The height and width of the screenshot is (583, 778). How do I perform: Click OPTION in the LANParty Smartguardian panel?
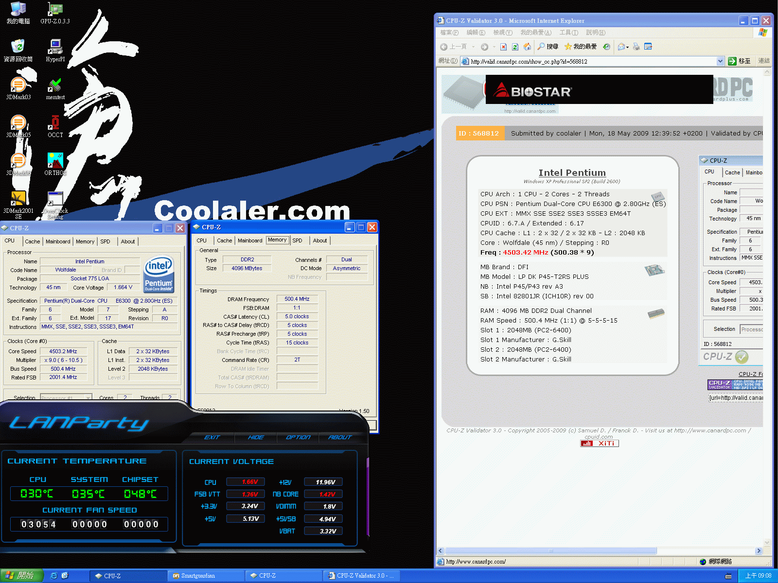click(x=298, y=437)
